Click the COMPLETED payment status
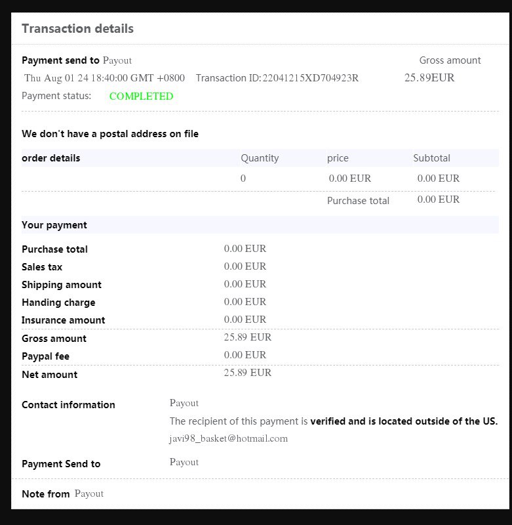This screenshot has width=512, height=525. point(141,96)
